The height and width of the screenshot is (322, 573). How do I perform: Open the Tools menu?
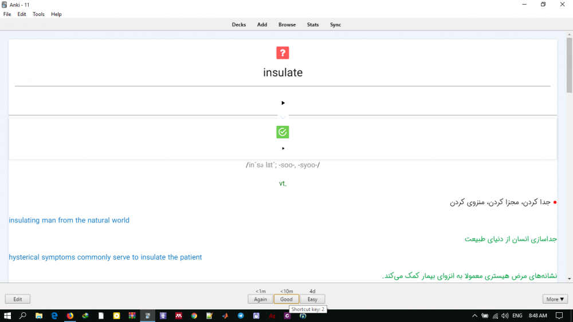[x=38, y=14]
